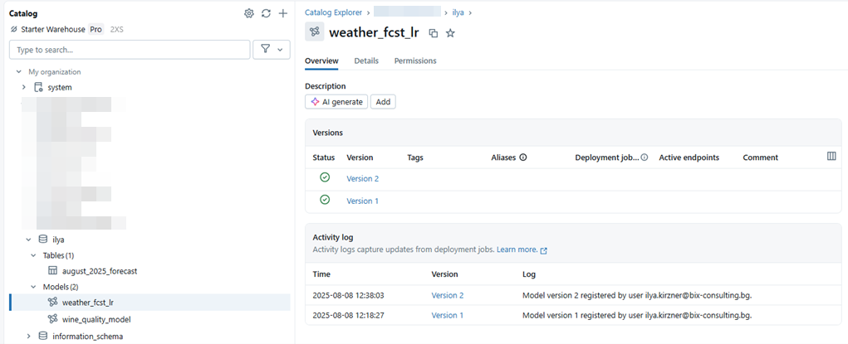Image resolution: width=848 pixels, height=344 pixels.
Task: Click the model icon next to title
Action: point(314,31)
